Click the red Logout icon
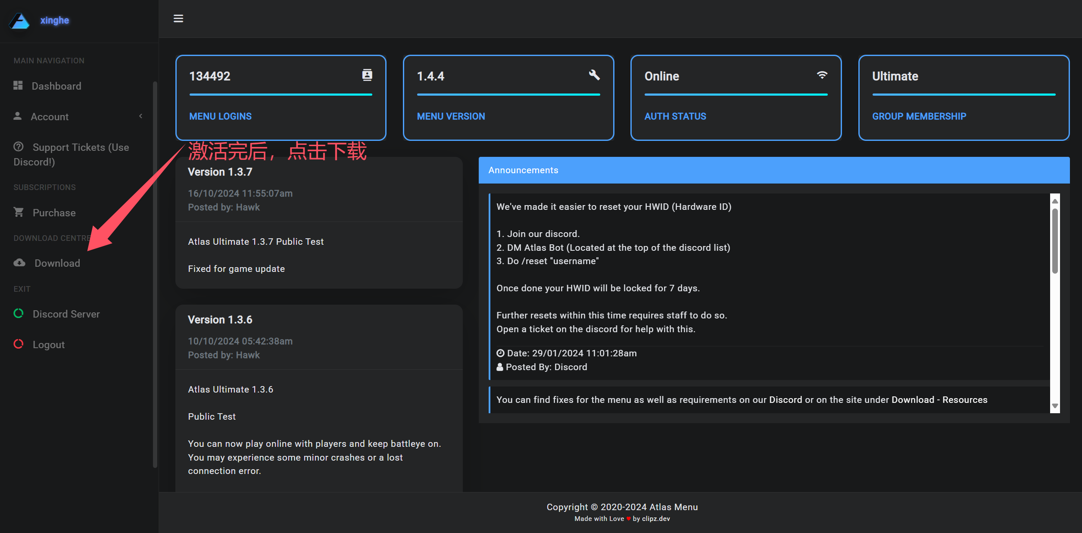 [x=19, y=344]
